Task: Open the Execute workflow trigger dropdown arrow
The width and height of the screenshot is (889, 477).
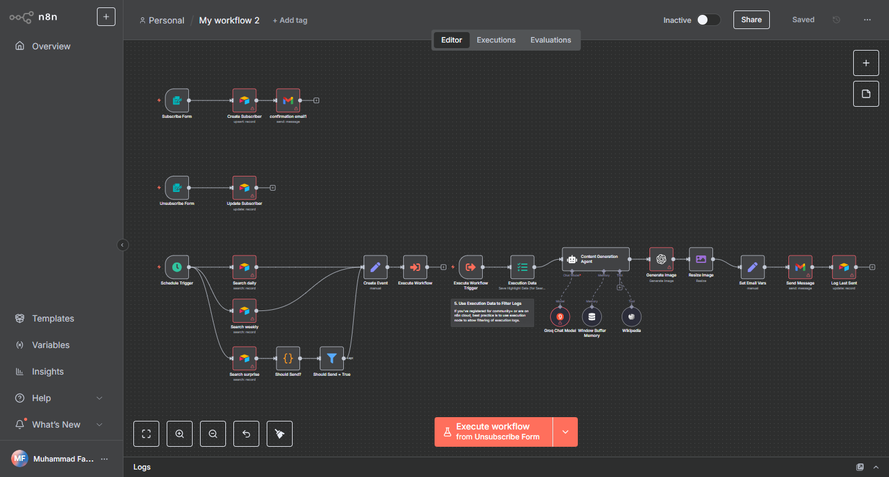Action: 565,432
